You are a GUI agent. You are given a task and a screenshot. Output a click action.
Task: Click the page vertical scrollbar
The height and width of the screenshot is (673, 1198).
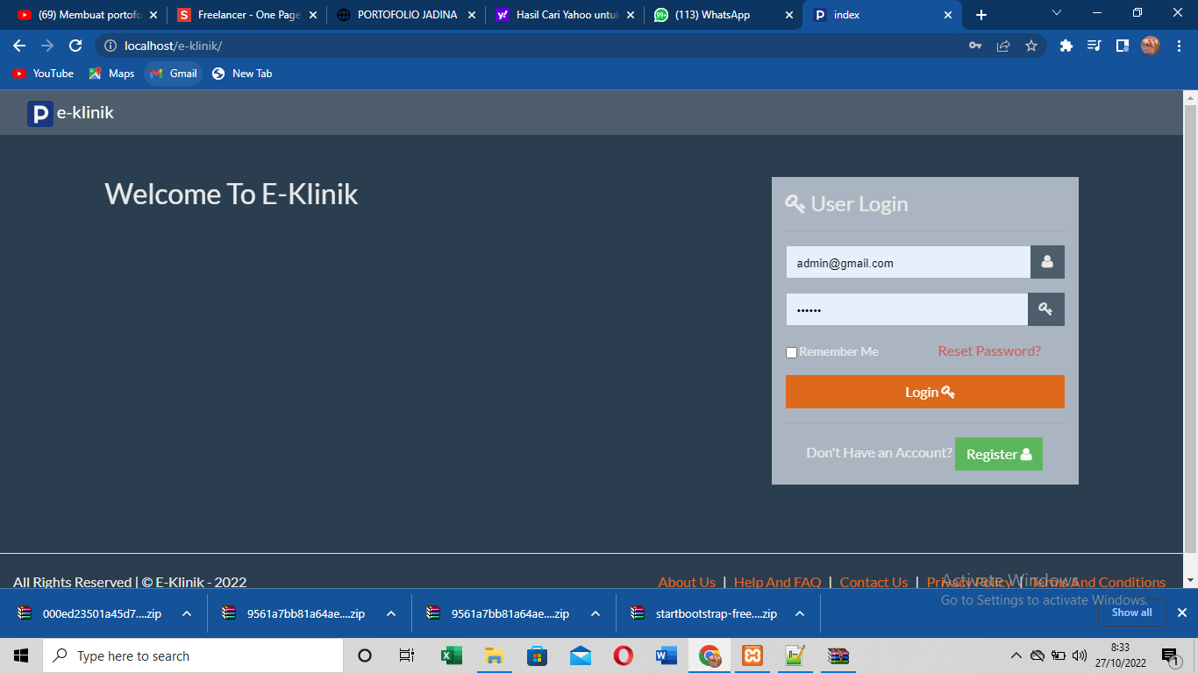pyautogui.click(x=1190, y=333)
